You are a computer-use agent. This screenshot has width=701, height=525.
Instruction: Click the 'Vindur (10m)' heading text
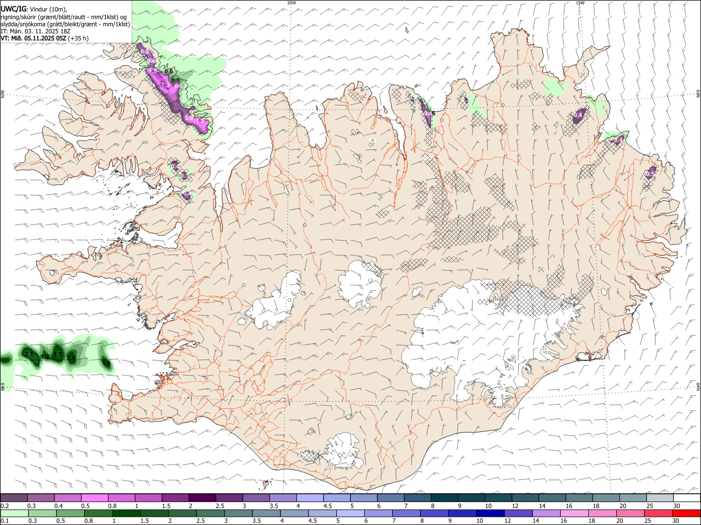(49, 9)
